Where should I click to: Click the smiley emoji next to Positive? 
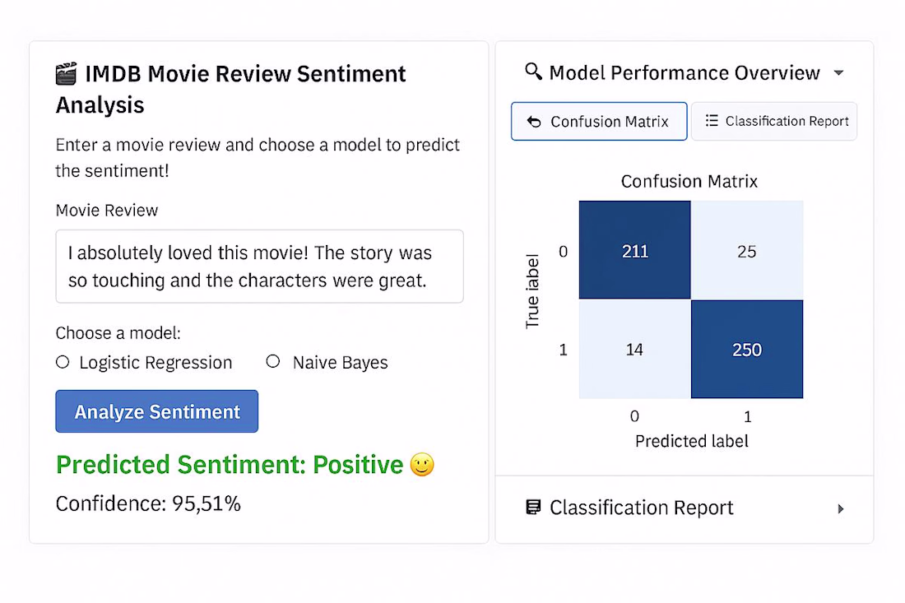click(422, 465)
